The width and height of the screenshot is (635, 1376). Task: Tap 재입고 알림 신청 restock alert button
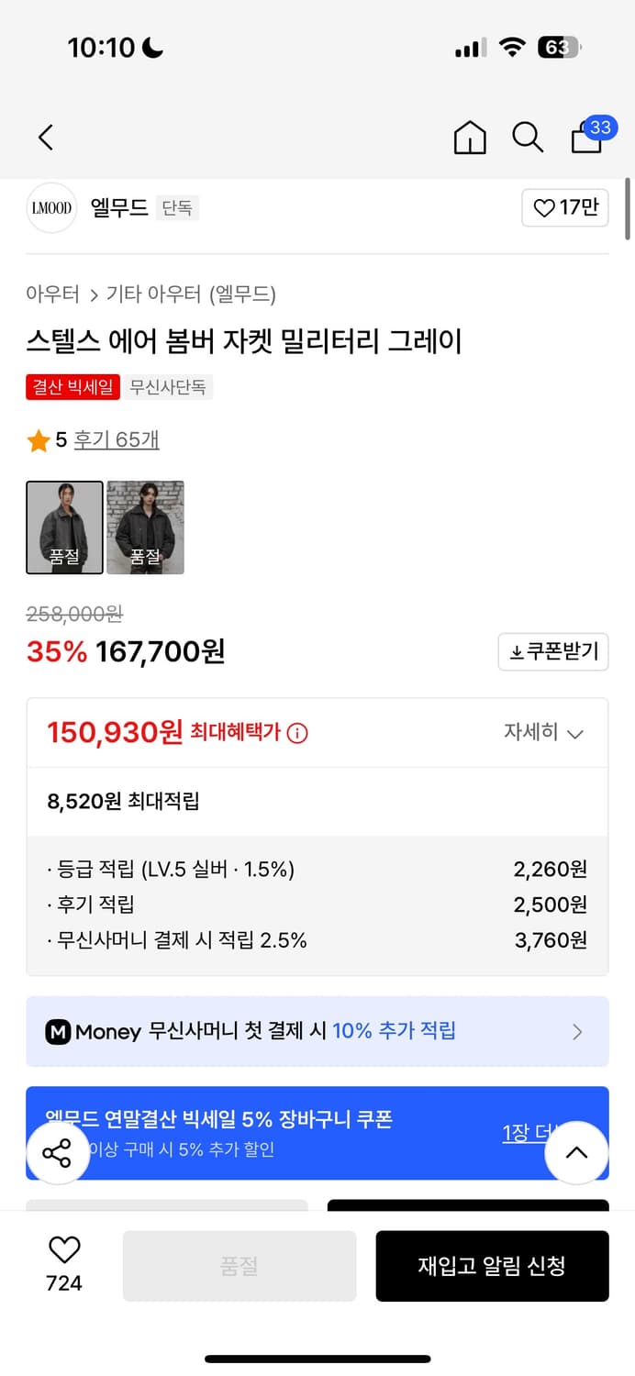pos(493,1266)
